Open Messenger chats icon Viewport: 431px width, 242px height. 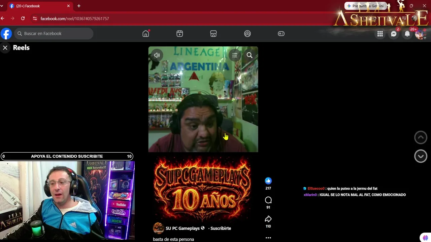pos(394,34)
